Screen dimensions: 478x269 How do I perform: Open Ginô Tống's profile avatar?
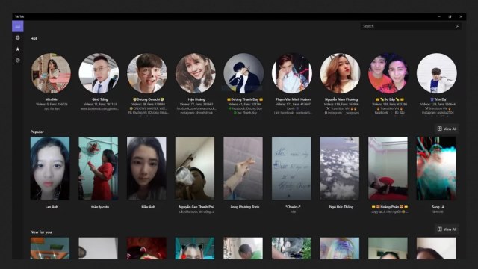99,73
